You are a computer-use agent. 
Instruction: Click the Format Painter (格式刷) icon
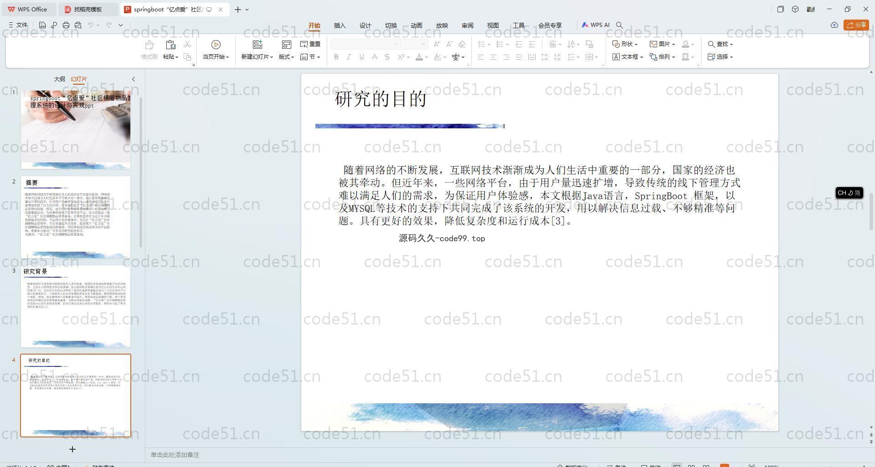(x=149, y=45)
